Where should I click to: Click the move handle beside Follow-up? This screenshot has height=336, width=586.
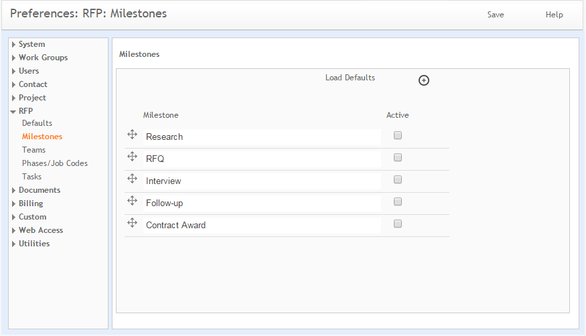pos(133,201)
